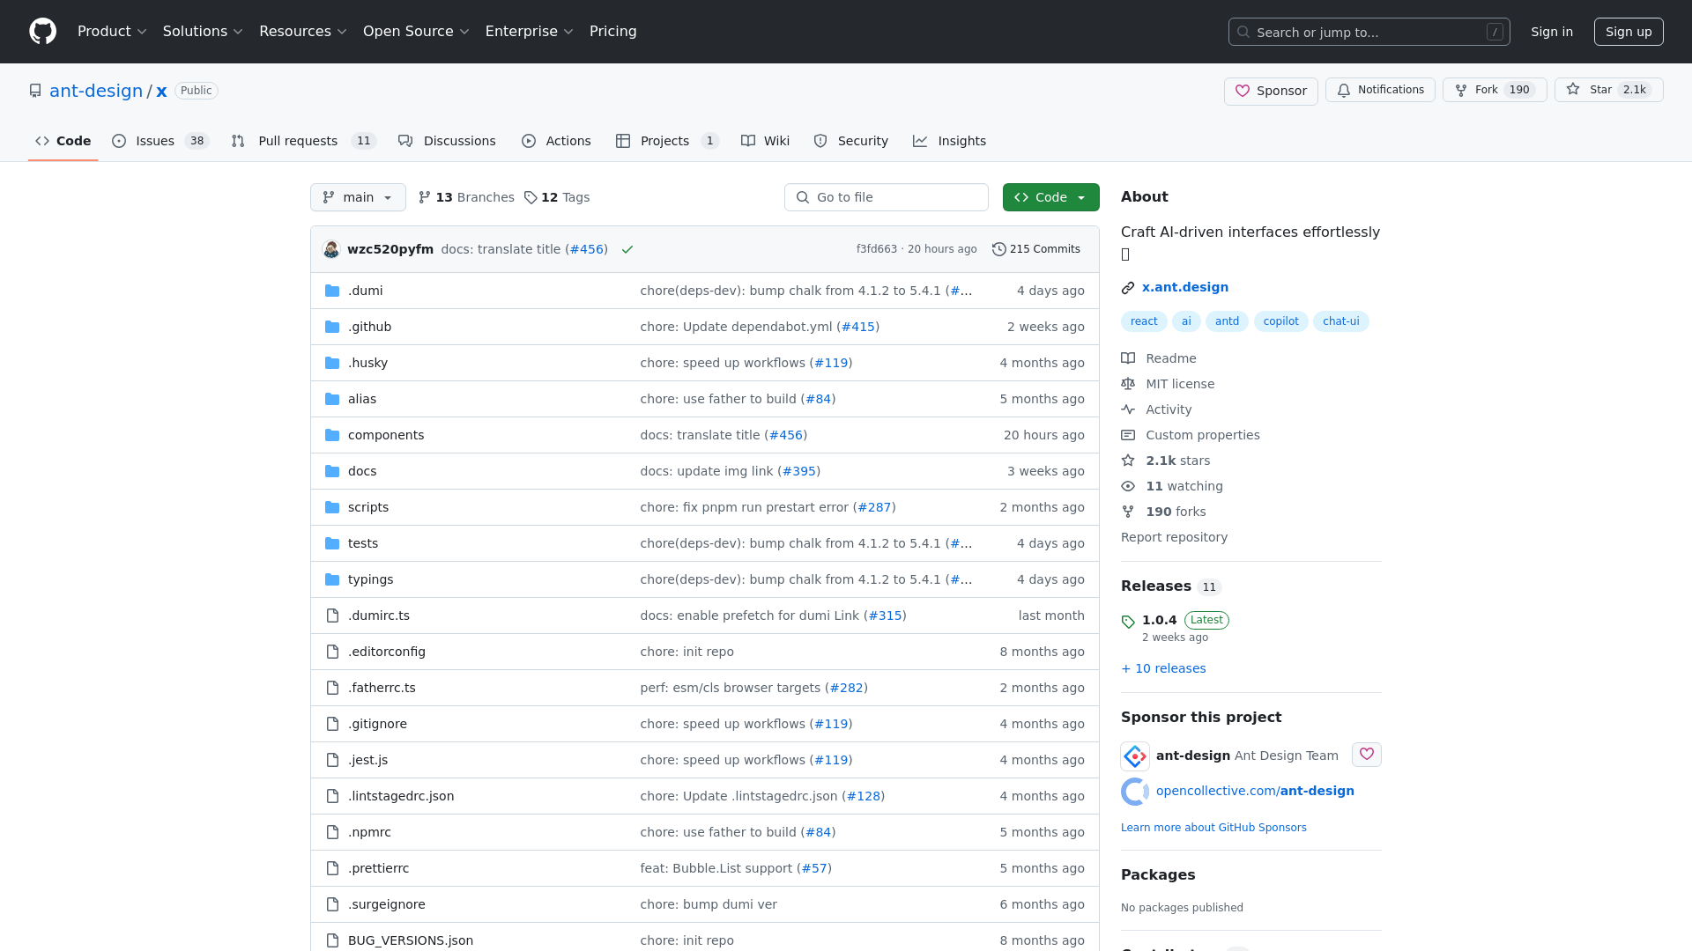
Task: Open the .gitignore file
Action: (x=377, y=724)
